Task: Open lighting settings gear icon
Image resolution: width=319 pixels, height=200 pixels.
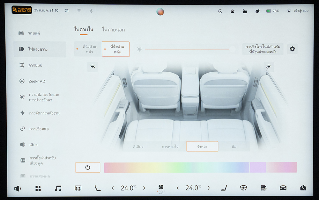Action: pos(292,49)
